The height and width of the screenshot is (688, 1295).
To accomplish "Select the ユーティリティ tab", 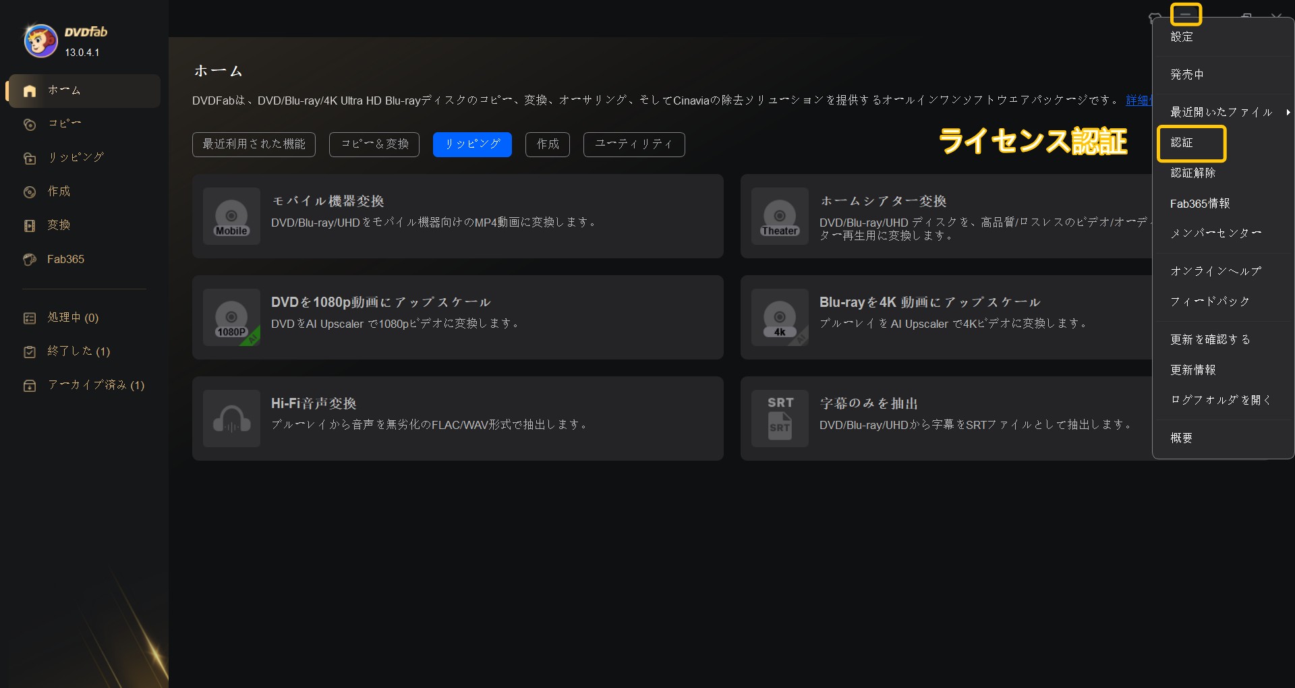I will (x=634, y=144).
